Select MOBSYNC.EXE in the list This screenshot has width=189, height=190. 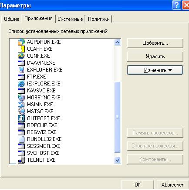(44, 98)
